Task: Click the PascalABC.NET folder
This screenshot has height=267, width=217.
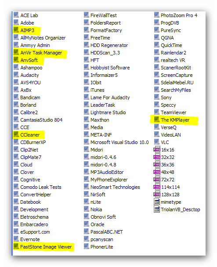Action: (x=103, y=232)
